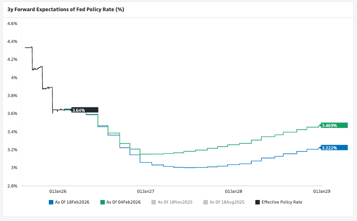Toggle the Effective Policy Rate legend text
Viewport: 357px width, 221px height.
pyautogui.click(x=282, y=202)
